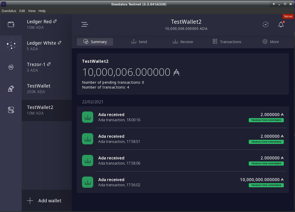Screen dimensions: 295x212
Task: Open the staking delegation center icon
Action: point(11,46)
